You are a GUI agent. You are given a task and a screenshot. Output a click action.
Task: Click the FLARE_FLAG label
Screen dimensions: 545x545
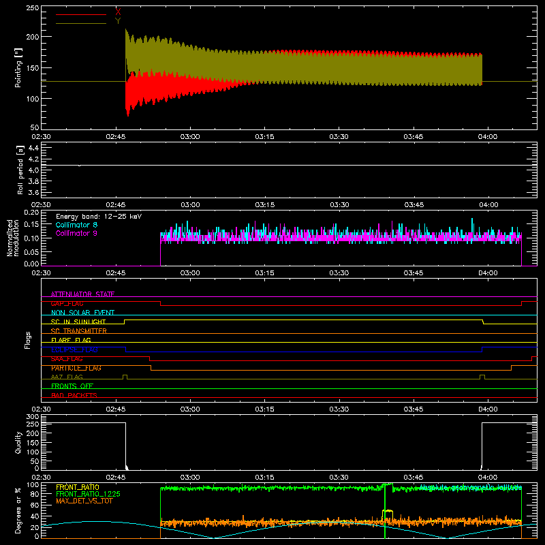[x=71, y=340]
